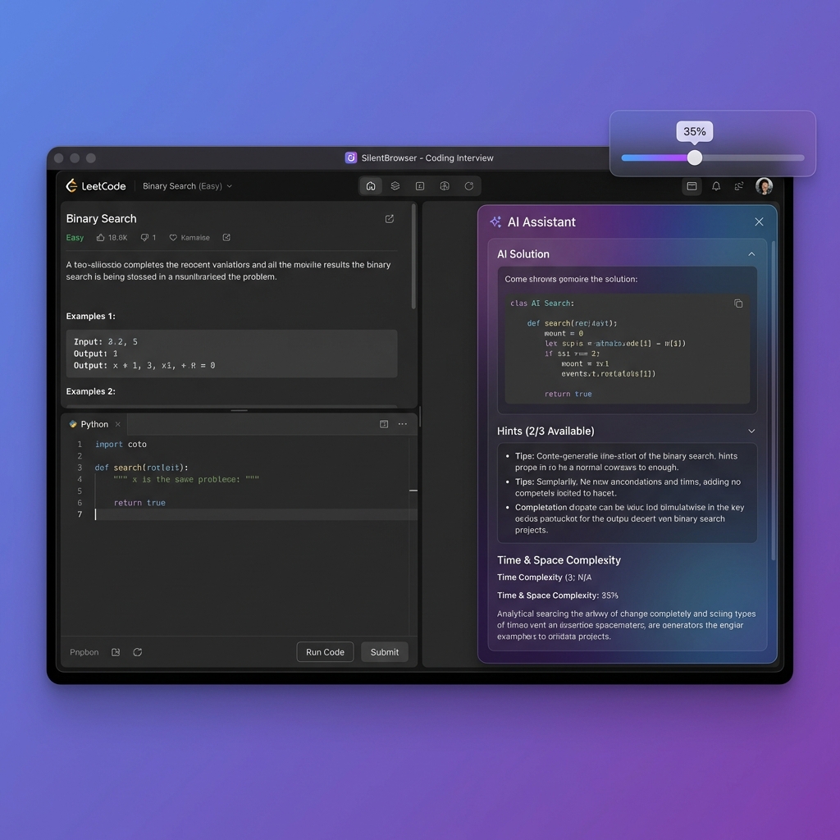Open the panel layout icon near notifications
The height and width of the screenshot is (840, 840).
pyautogui.click(x=692, y=186)
